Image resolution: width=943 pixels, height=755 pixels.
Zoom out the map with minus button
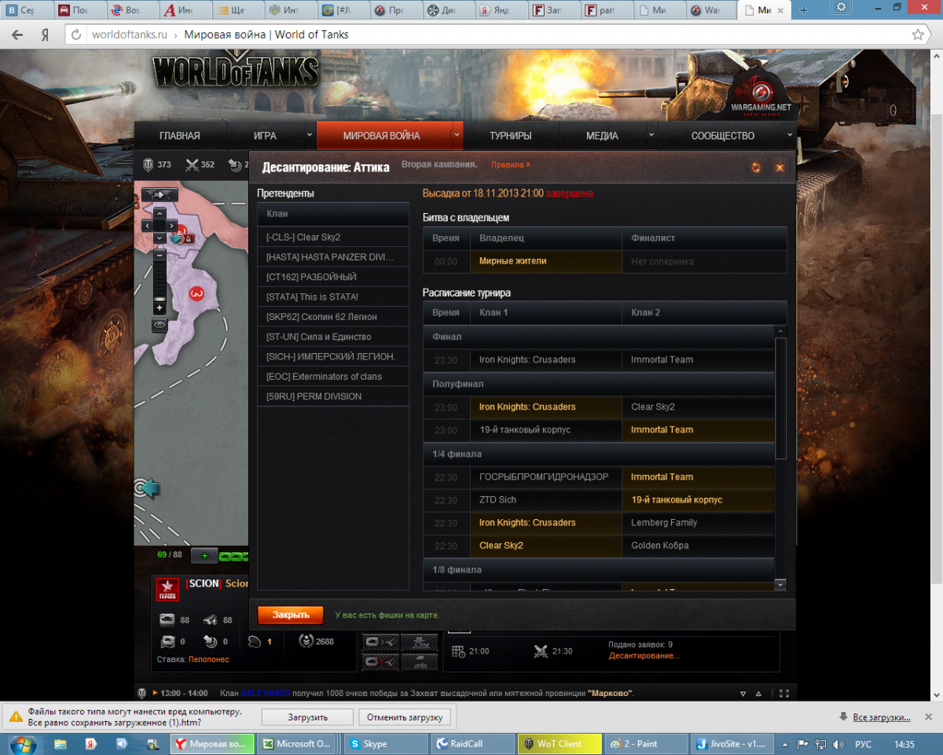[x=160, y=256]
